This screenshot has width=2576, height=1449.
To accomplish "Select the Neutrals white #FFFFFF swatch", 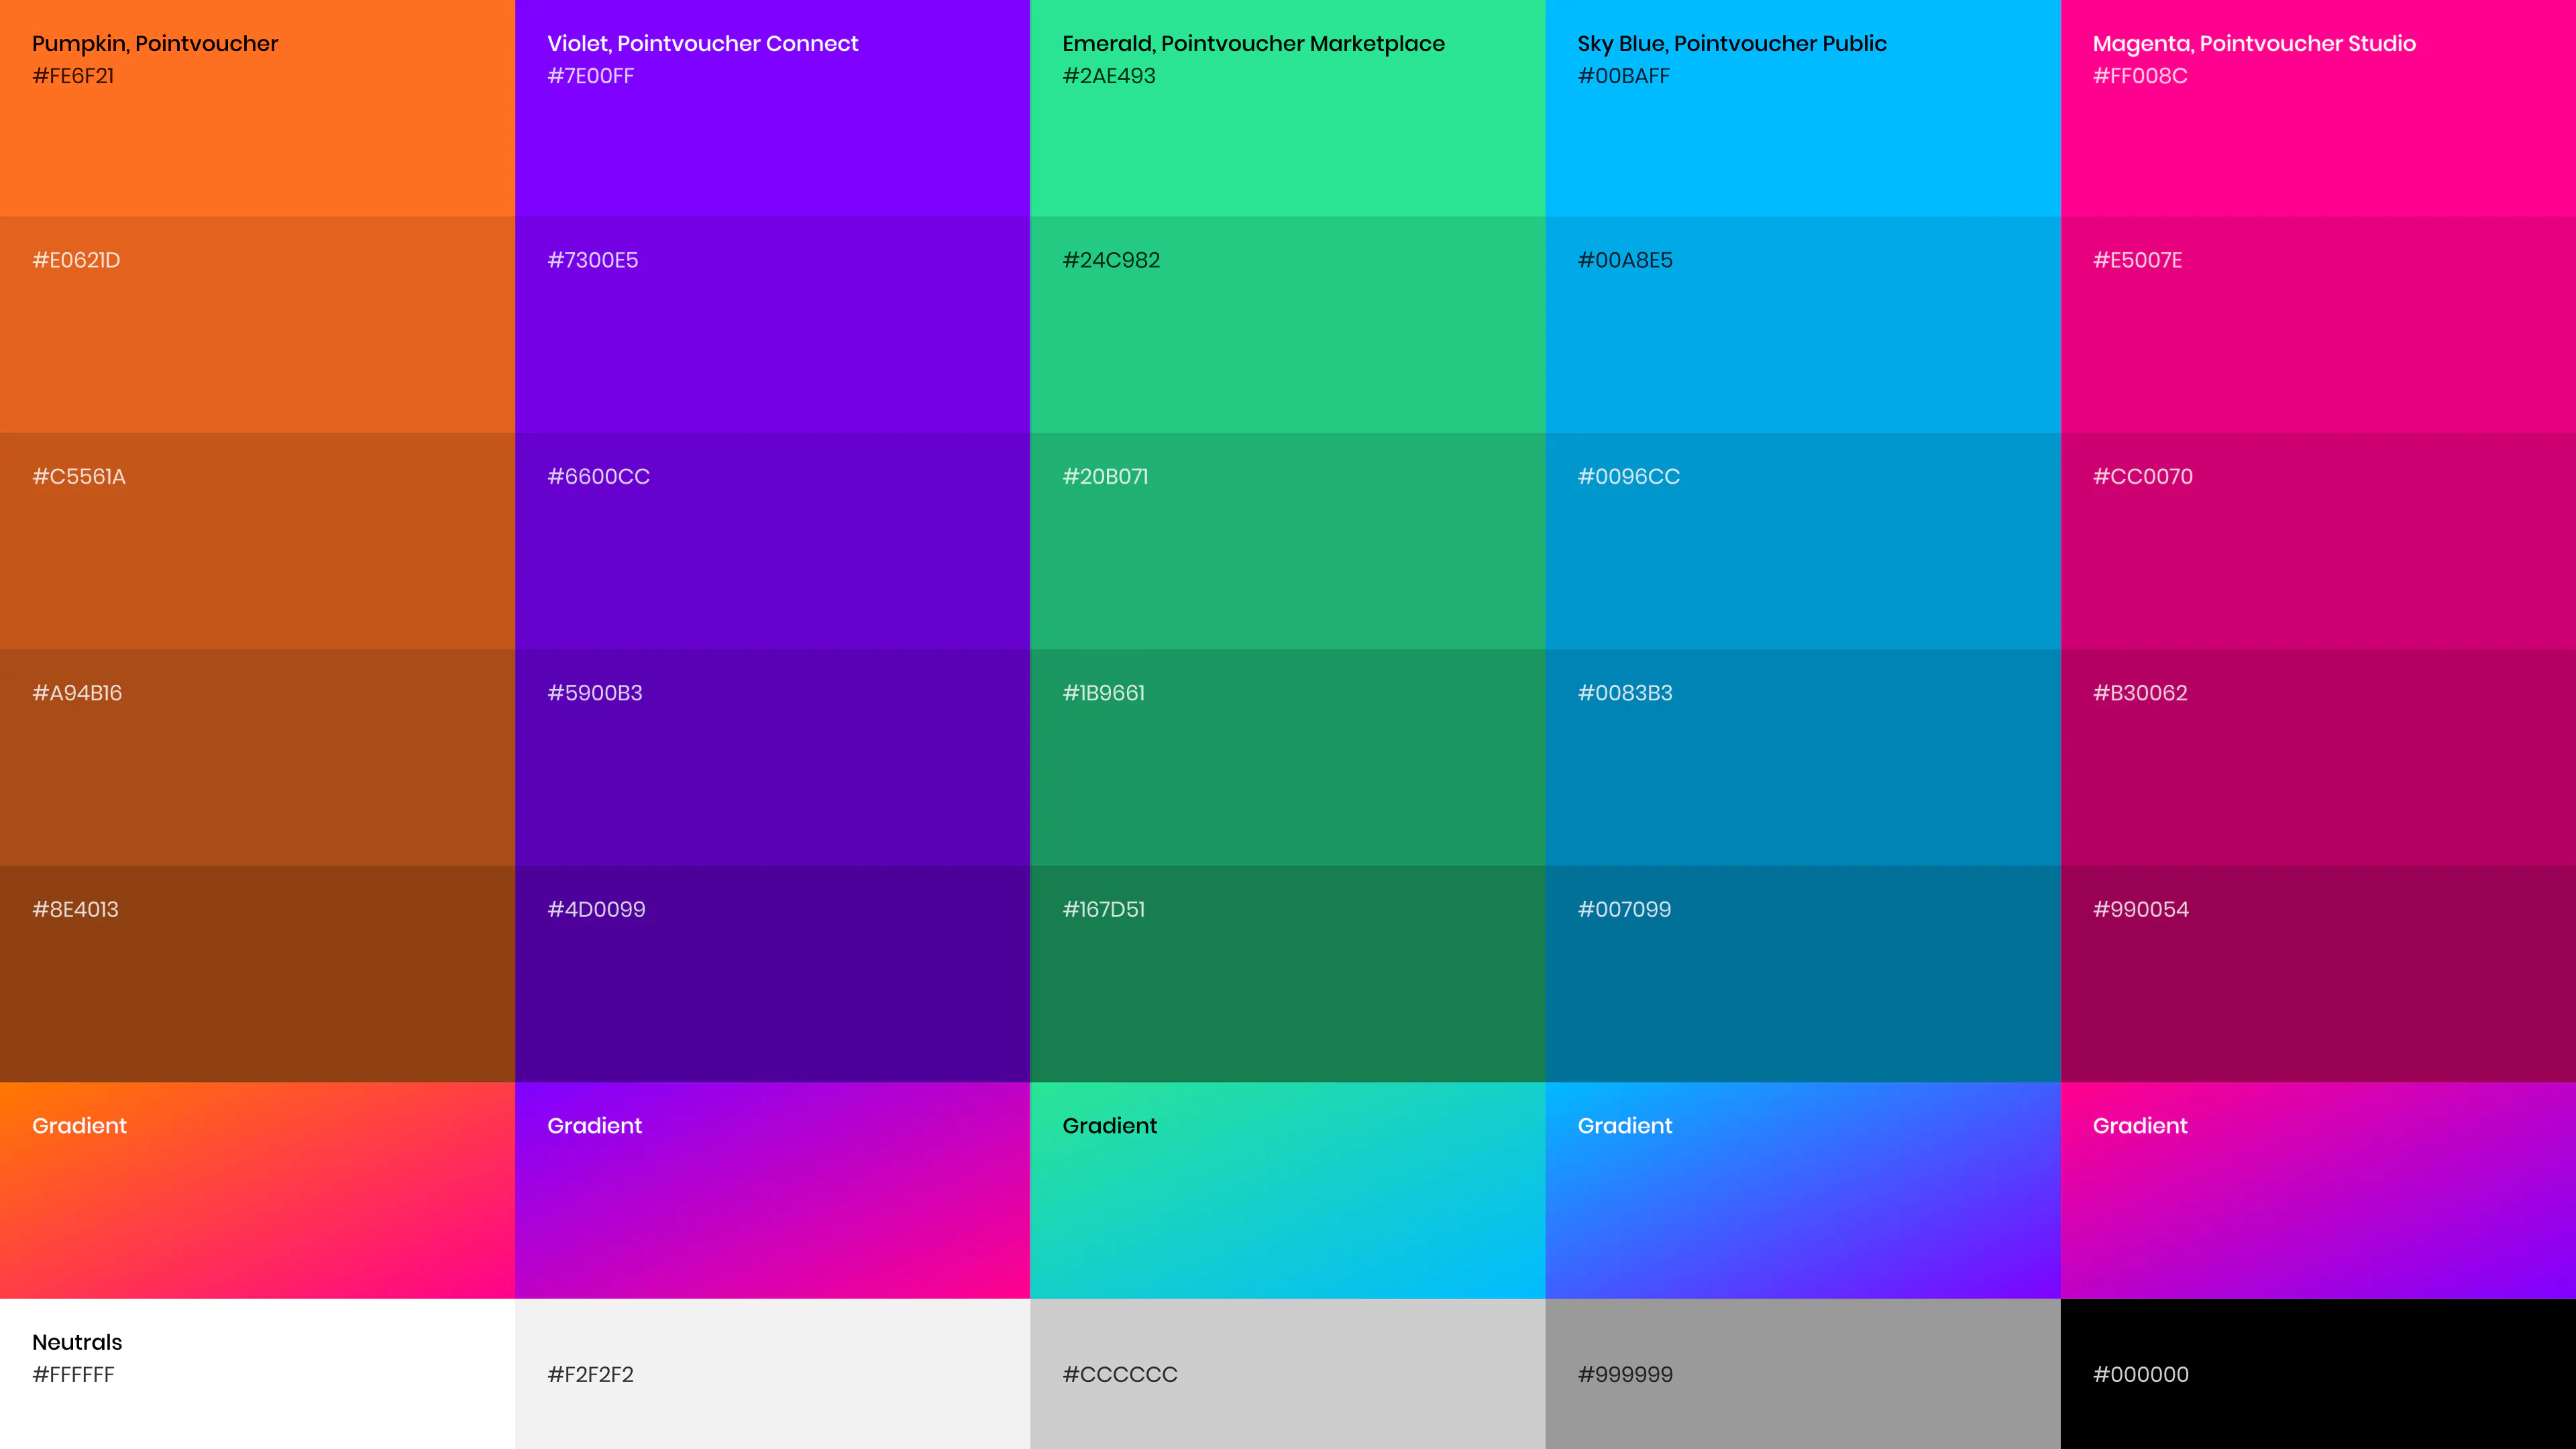I will (257, 1374).
